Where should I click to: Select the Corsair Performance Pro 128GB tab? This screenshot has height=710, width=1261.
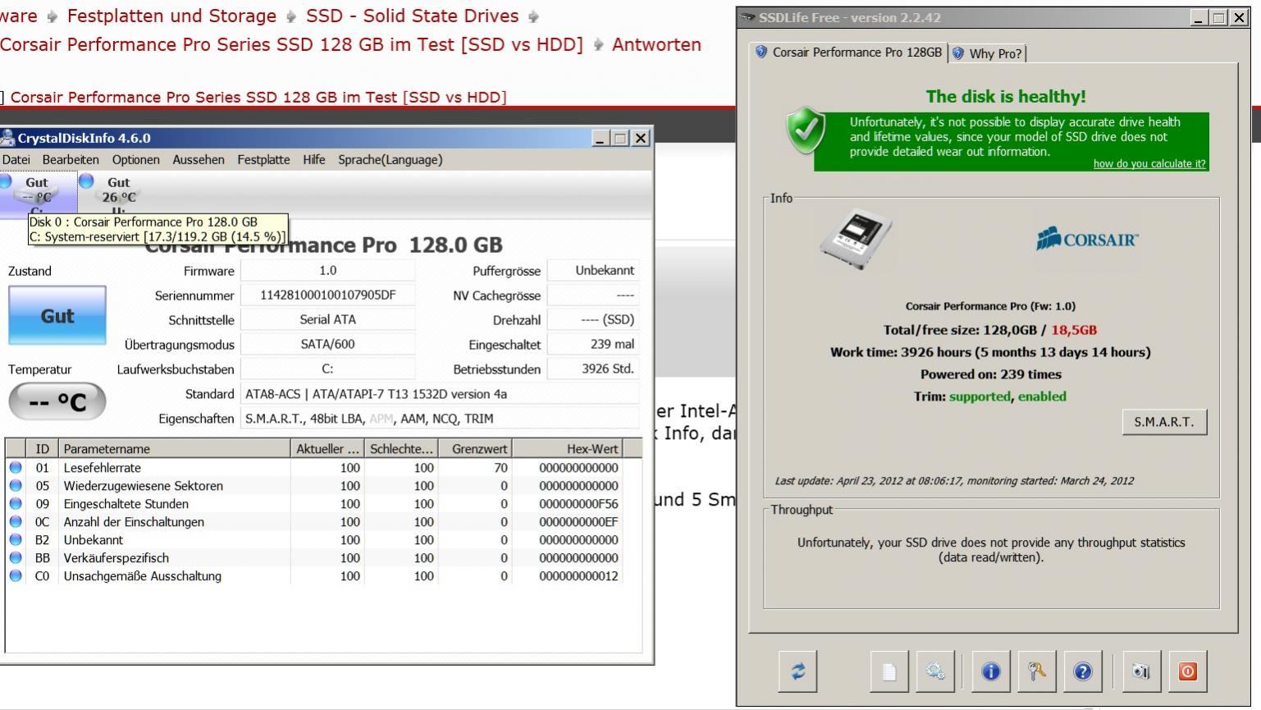[x=848, y=53]
